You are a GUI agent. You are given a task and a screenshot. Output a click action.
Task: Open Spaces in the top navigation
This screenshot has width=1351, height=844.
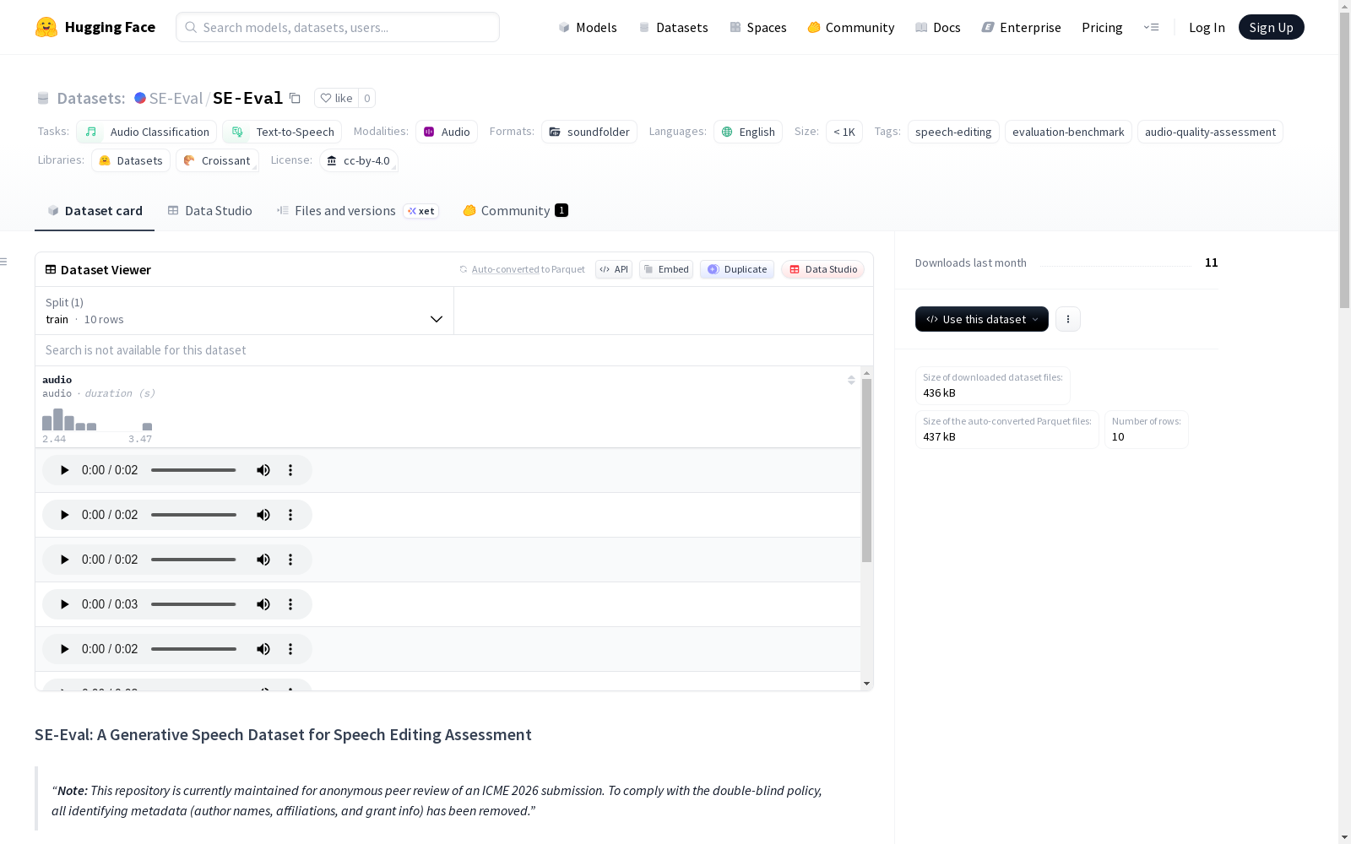click(758, 27)
